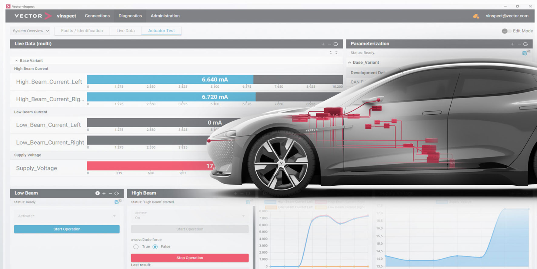
Task: Click the vinspect@vector.com account label
Action: [x=507, y=16]
